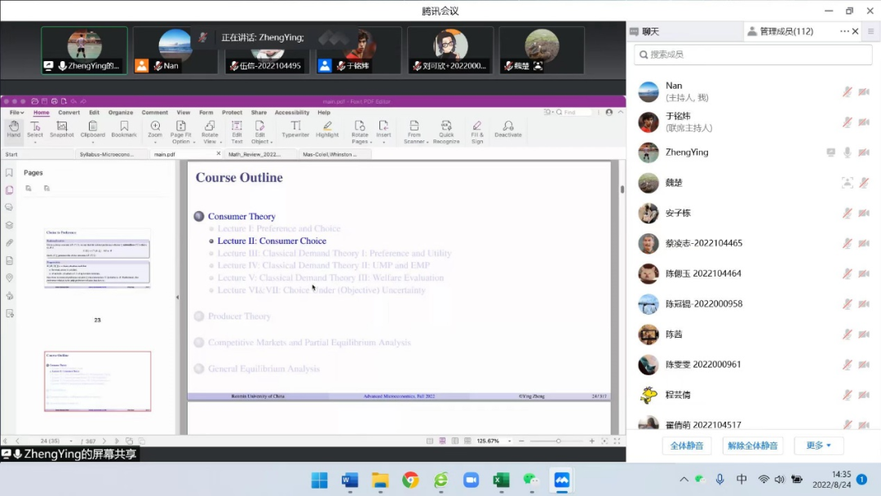Click the Quick Recognize icon

446,131
